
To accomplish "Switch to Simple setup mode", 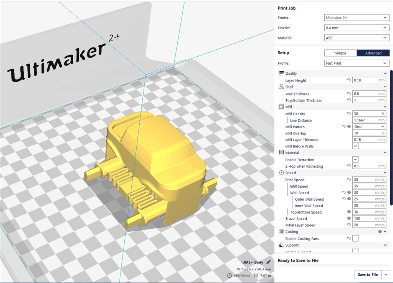I will point(340,53).
